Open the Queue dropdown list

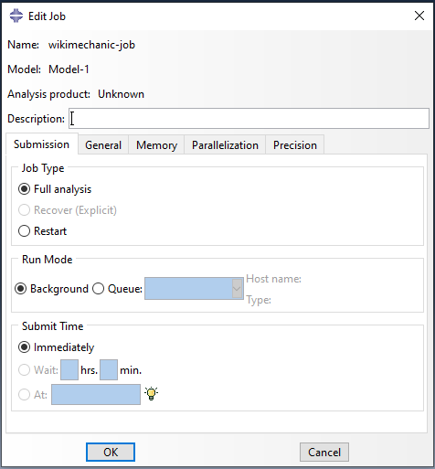point(237,288)
